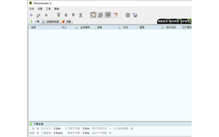Viewport: 219px width, 137px height.
Task: Move selection to top of list
Action: coord(59,15)
